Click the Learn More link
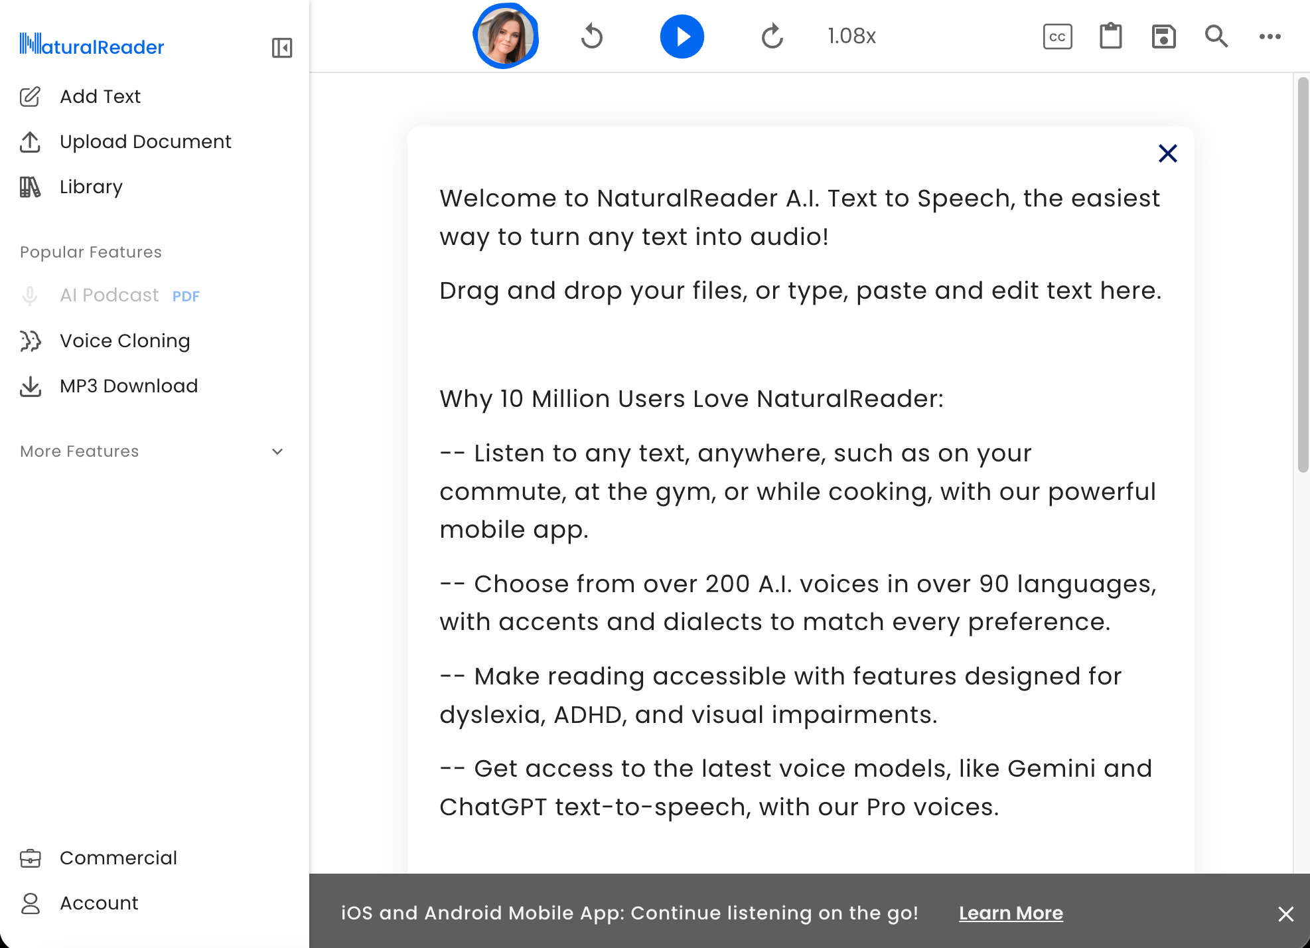Viewport: 1310px width, 948px height. (1010, 913)
